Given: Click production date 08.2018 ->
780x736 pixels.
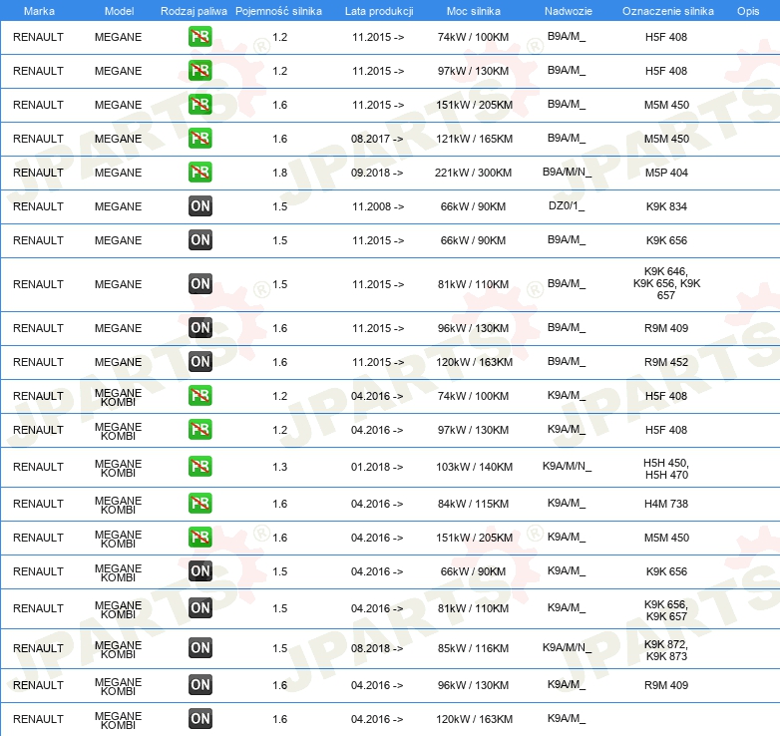Looking at the screenshot, I should click(377, 648).
